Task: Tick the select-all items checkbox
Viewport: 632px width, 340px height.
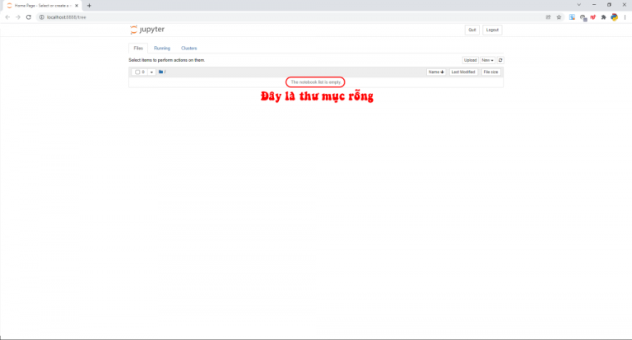Action: 137,72
